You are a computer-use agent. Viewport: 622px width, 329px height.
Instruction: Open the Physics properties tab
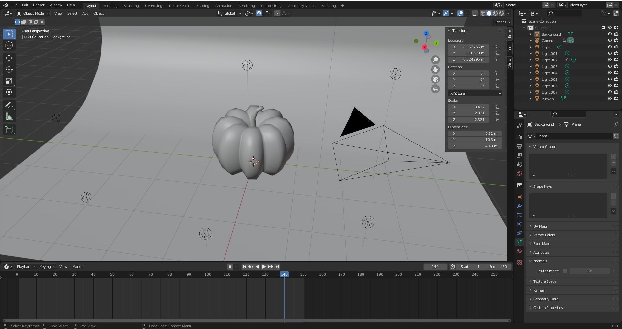coord(519,224)
